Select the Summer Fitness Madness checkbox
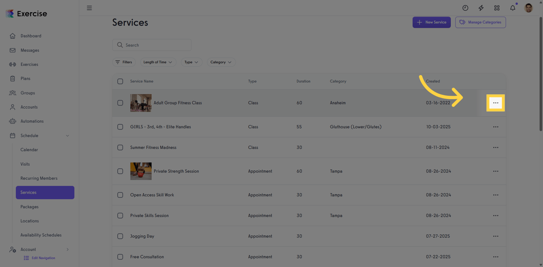543x267 pixels. pos(120,147)
